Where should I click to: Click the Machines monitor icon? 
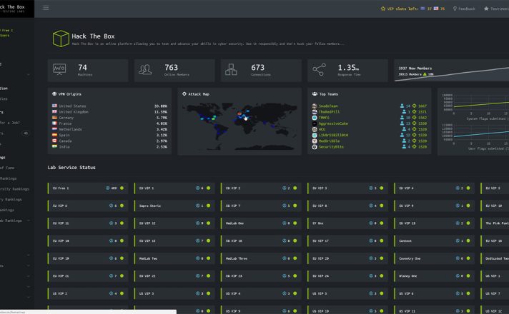pos(59,69)
